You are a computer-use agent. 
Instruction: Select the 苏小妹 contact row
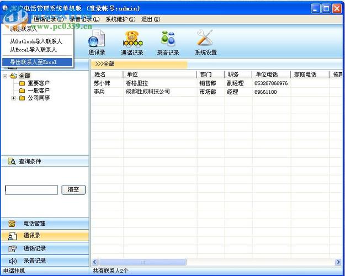[217, 83]
